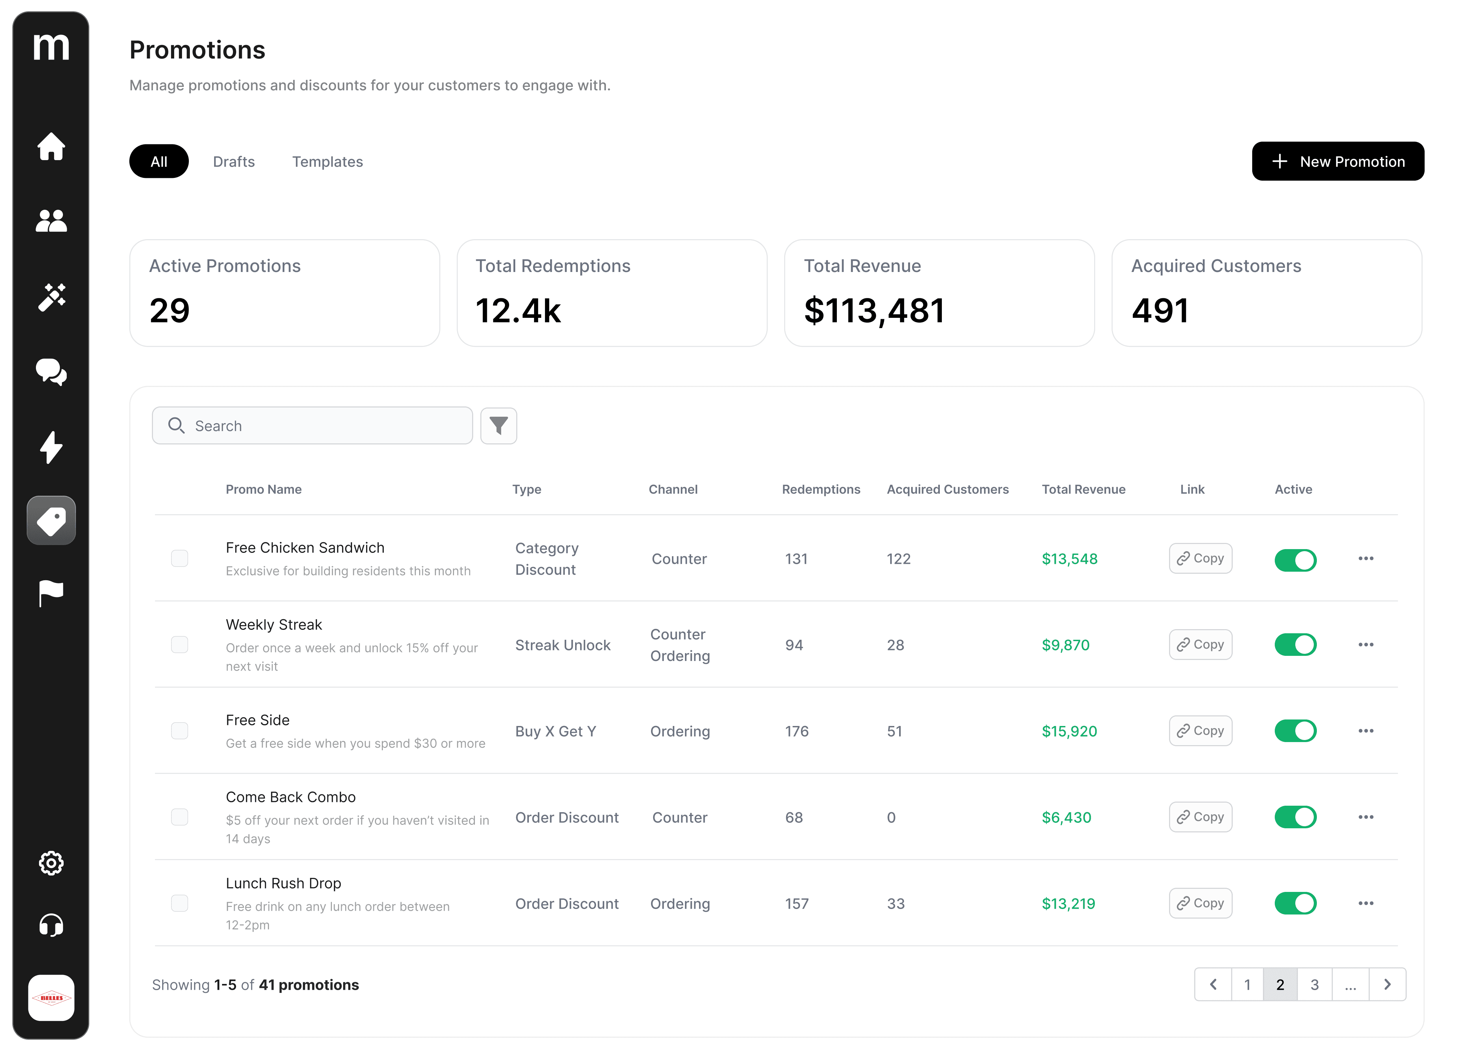The width and height of the screenshot is (1478, 1051).
Task: Click the magic wand sidebar icon
Action: pyautogui.click(x=51, y=297)
